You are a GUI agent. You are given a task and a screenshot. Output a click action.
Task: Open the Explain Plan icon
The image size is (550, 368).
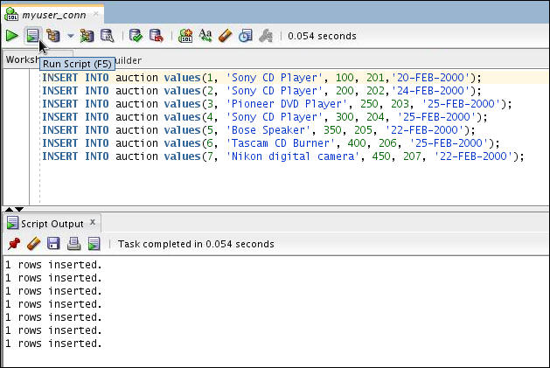coord(53,36)
